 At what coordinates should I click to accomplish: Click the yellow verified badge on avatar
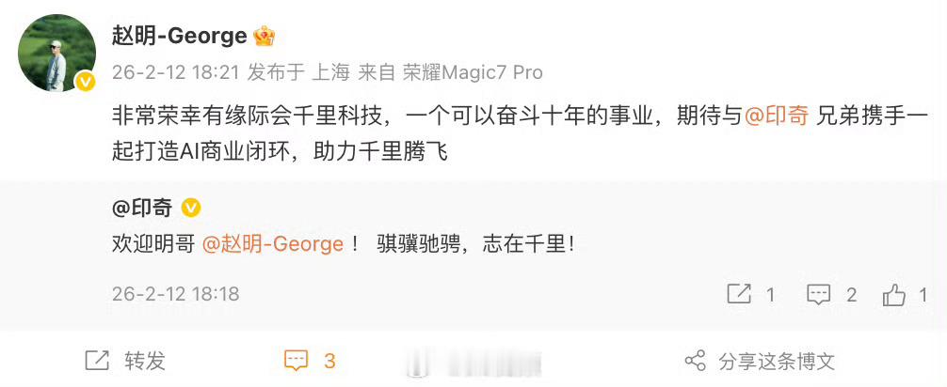(x=85, y=82)
